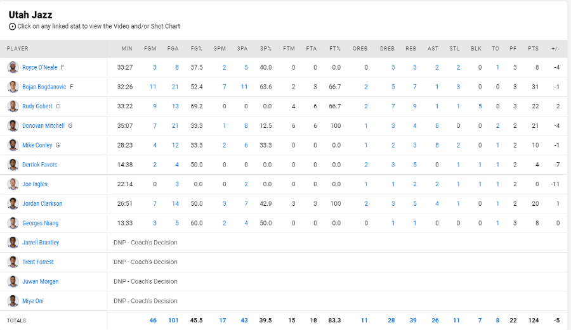Click Royce O'Neale's player headshot
The height and width of the screenshot is (330, 571).
[13, 68]
